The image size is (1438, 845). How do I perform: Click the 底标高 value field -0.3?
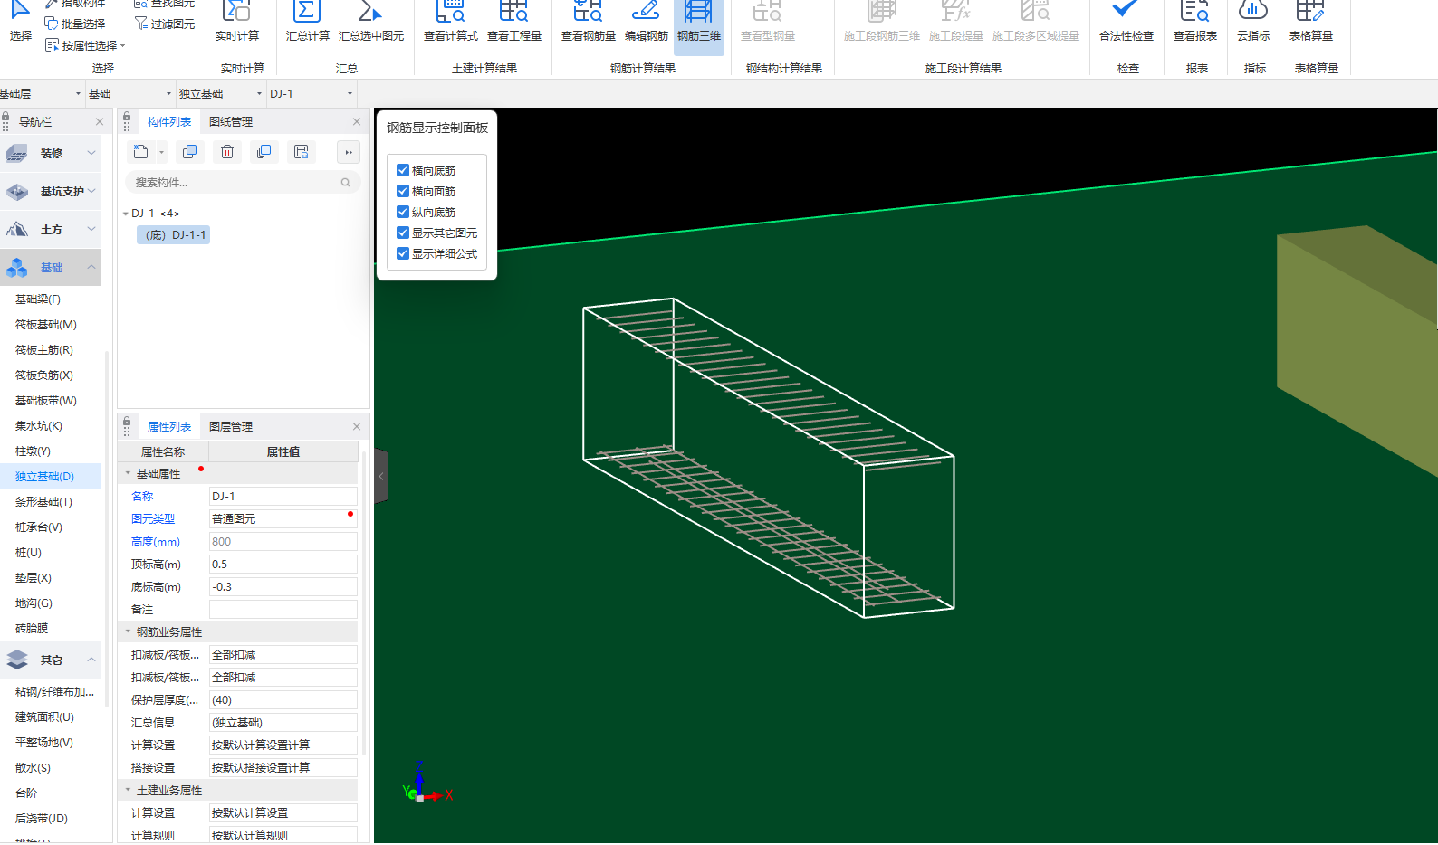pyautogui.click(x=283, y=587)
